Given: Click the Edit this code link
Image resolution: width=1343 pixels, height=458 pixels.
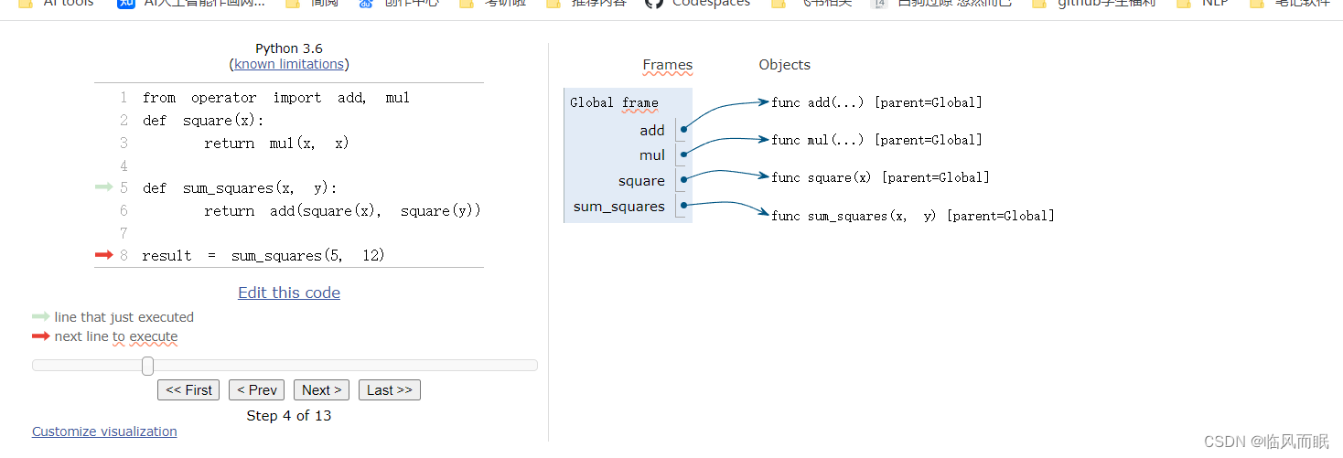Looking at the screenshot, I should 289,293.
